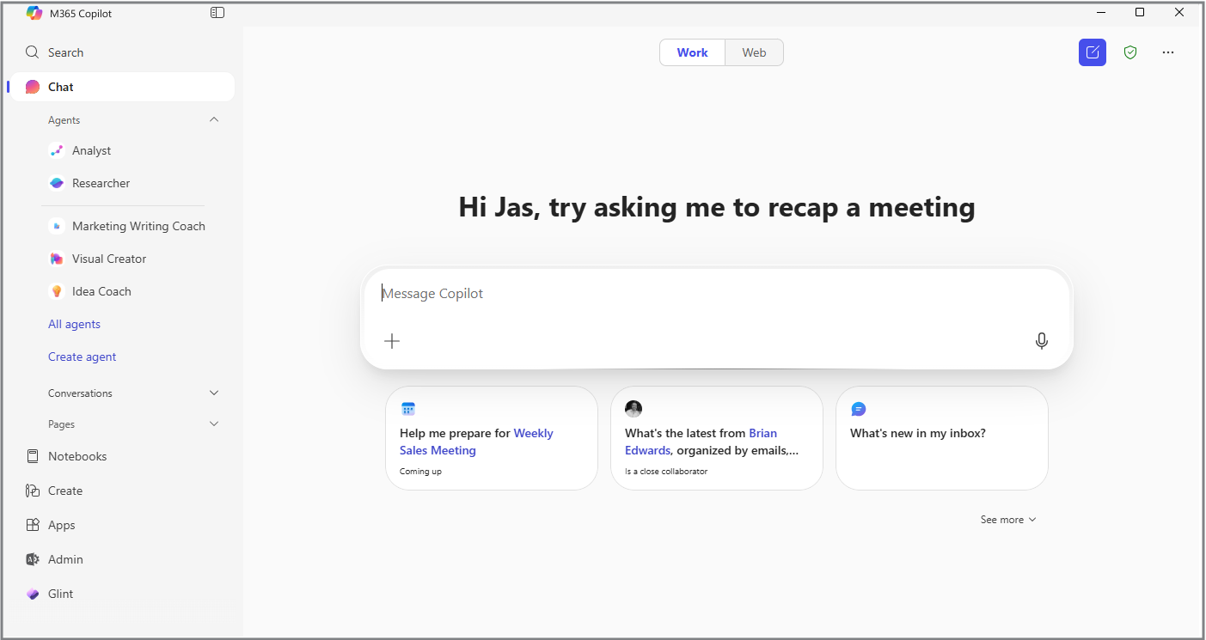Expand the Pages section
Image resolution: width=1206 pixels, height=640 pixels.
click(214, 424)
